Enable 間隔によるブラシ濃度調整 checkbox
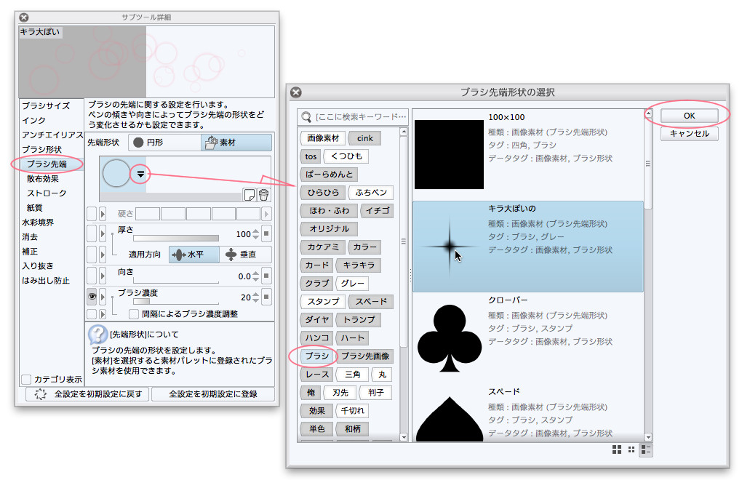Image resolution: width=742 pixels, height=480 pixels. pyautogui.click(x=134, y=314)
